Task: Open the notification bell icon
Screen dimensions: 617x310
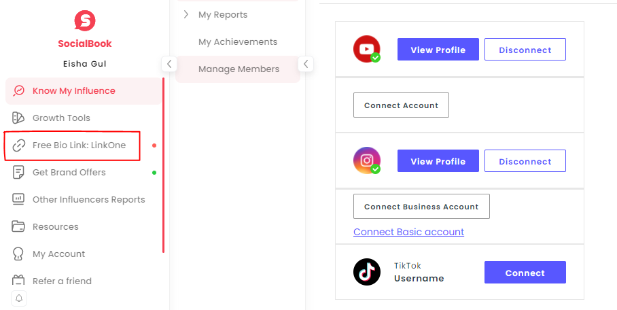Action: point(19,298)
